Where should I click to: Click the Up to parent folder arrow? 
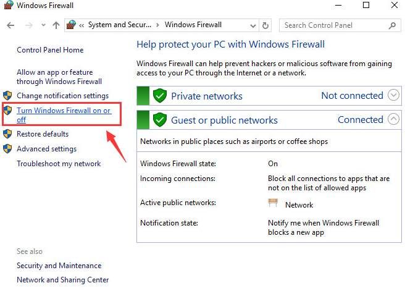click(x=56, y=25)
